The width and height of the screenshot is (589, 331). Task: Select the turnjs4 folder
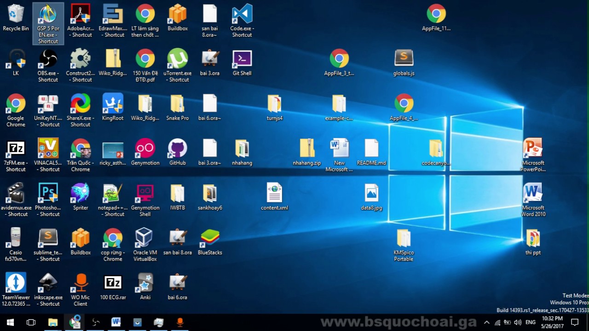pos(275,108)
